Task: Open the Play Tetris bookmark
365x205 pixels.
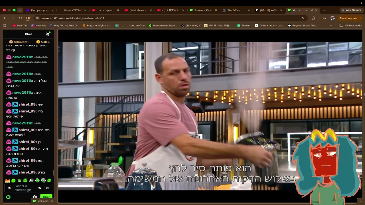Action: pos(64,25)
